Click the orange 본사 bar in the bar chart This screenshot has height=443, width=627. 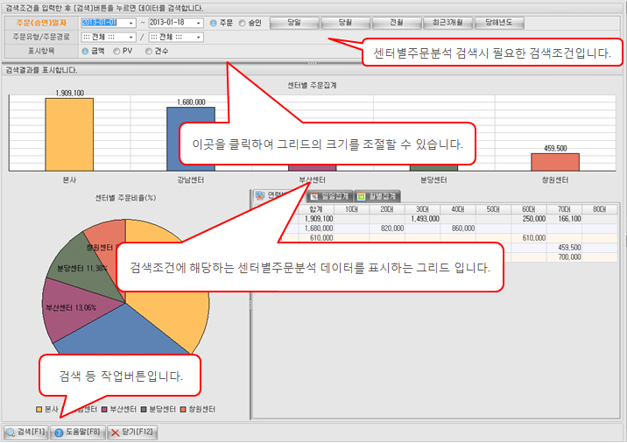click(69, 135)
